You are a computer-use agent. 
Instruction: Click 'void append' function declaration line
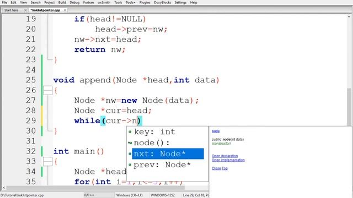[x=136, y=80]
